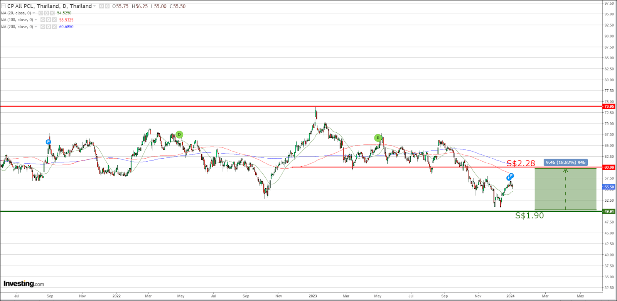Viewport: 617px width, 301px height.
Task: Remove the MA 100 indicator
Action: [54, 20]
